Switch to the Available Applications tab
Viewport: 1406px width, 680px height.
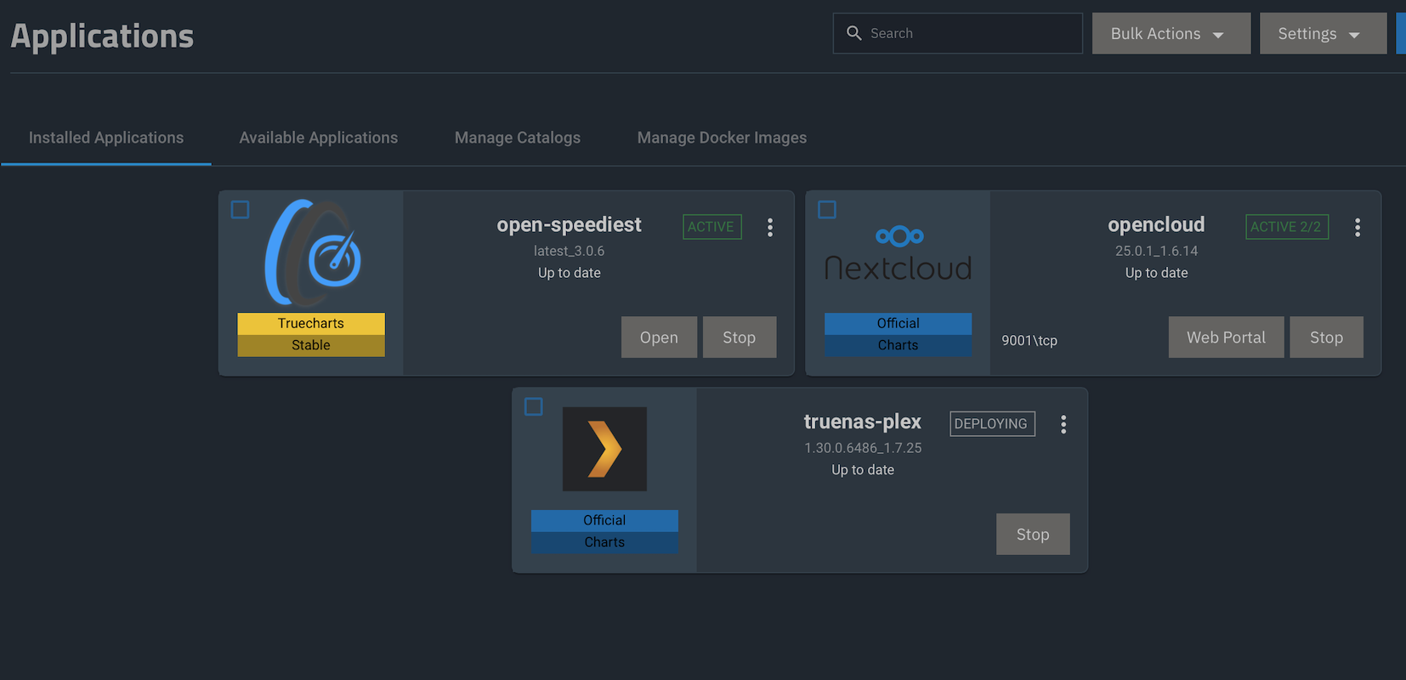pyautogui.click(x=318, y=138)
